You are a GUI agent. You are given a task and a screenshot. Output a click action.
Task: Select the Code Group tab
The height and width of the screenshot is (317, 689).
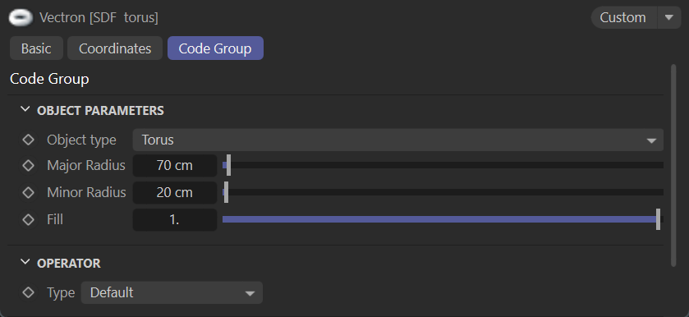coord(215,48)
